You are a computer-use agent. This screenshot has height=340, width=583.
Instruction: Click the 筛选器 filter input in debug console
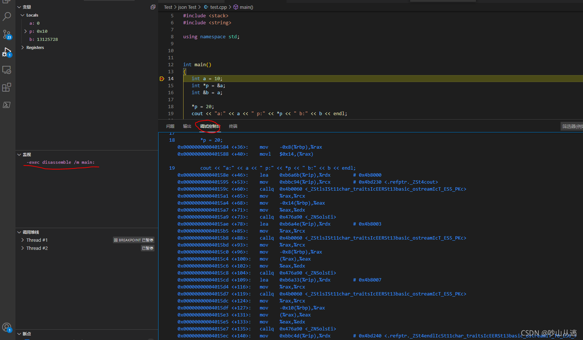coord(572,127)
